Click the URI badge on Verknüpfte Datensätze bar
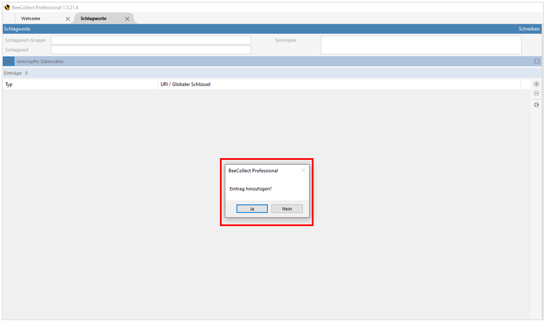544x323 pixels. [x=8, y=61]
